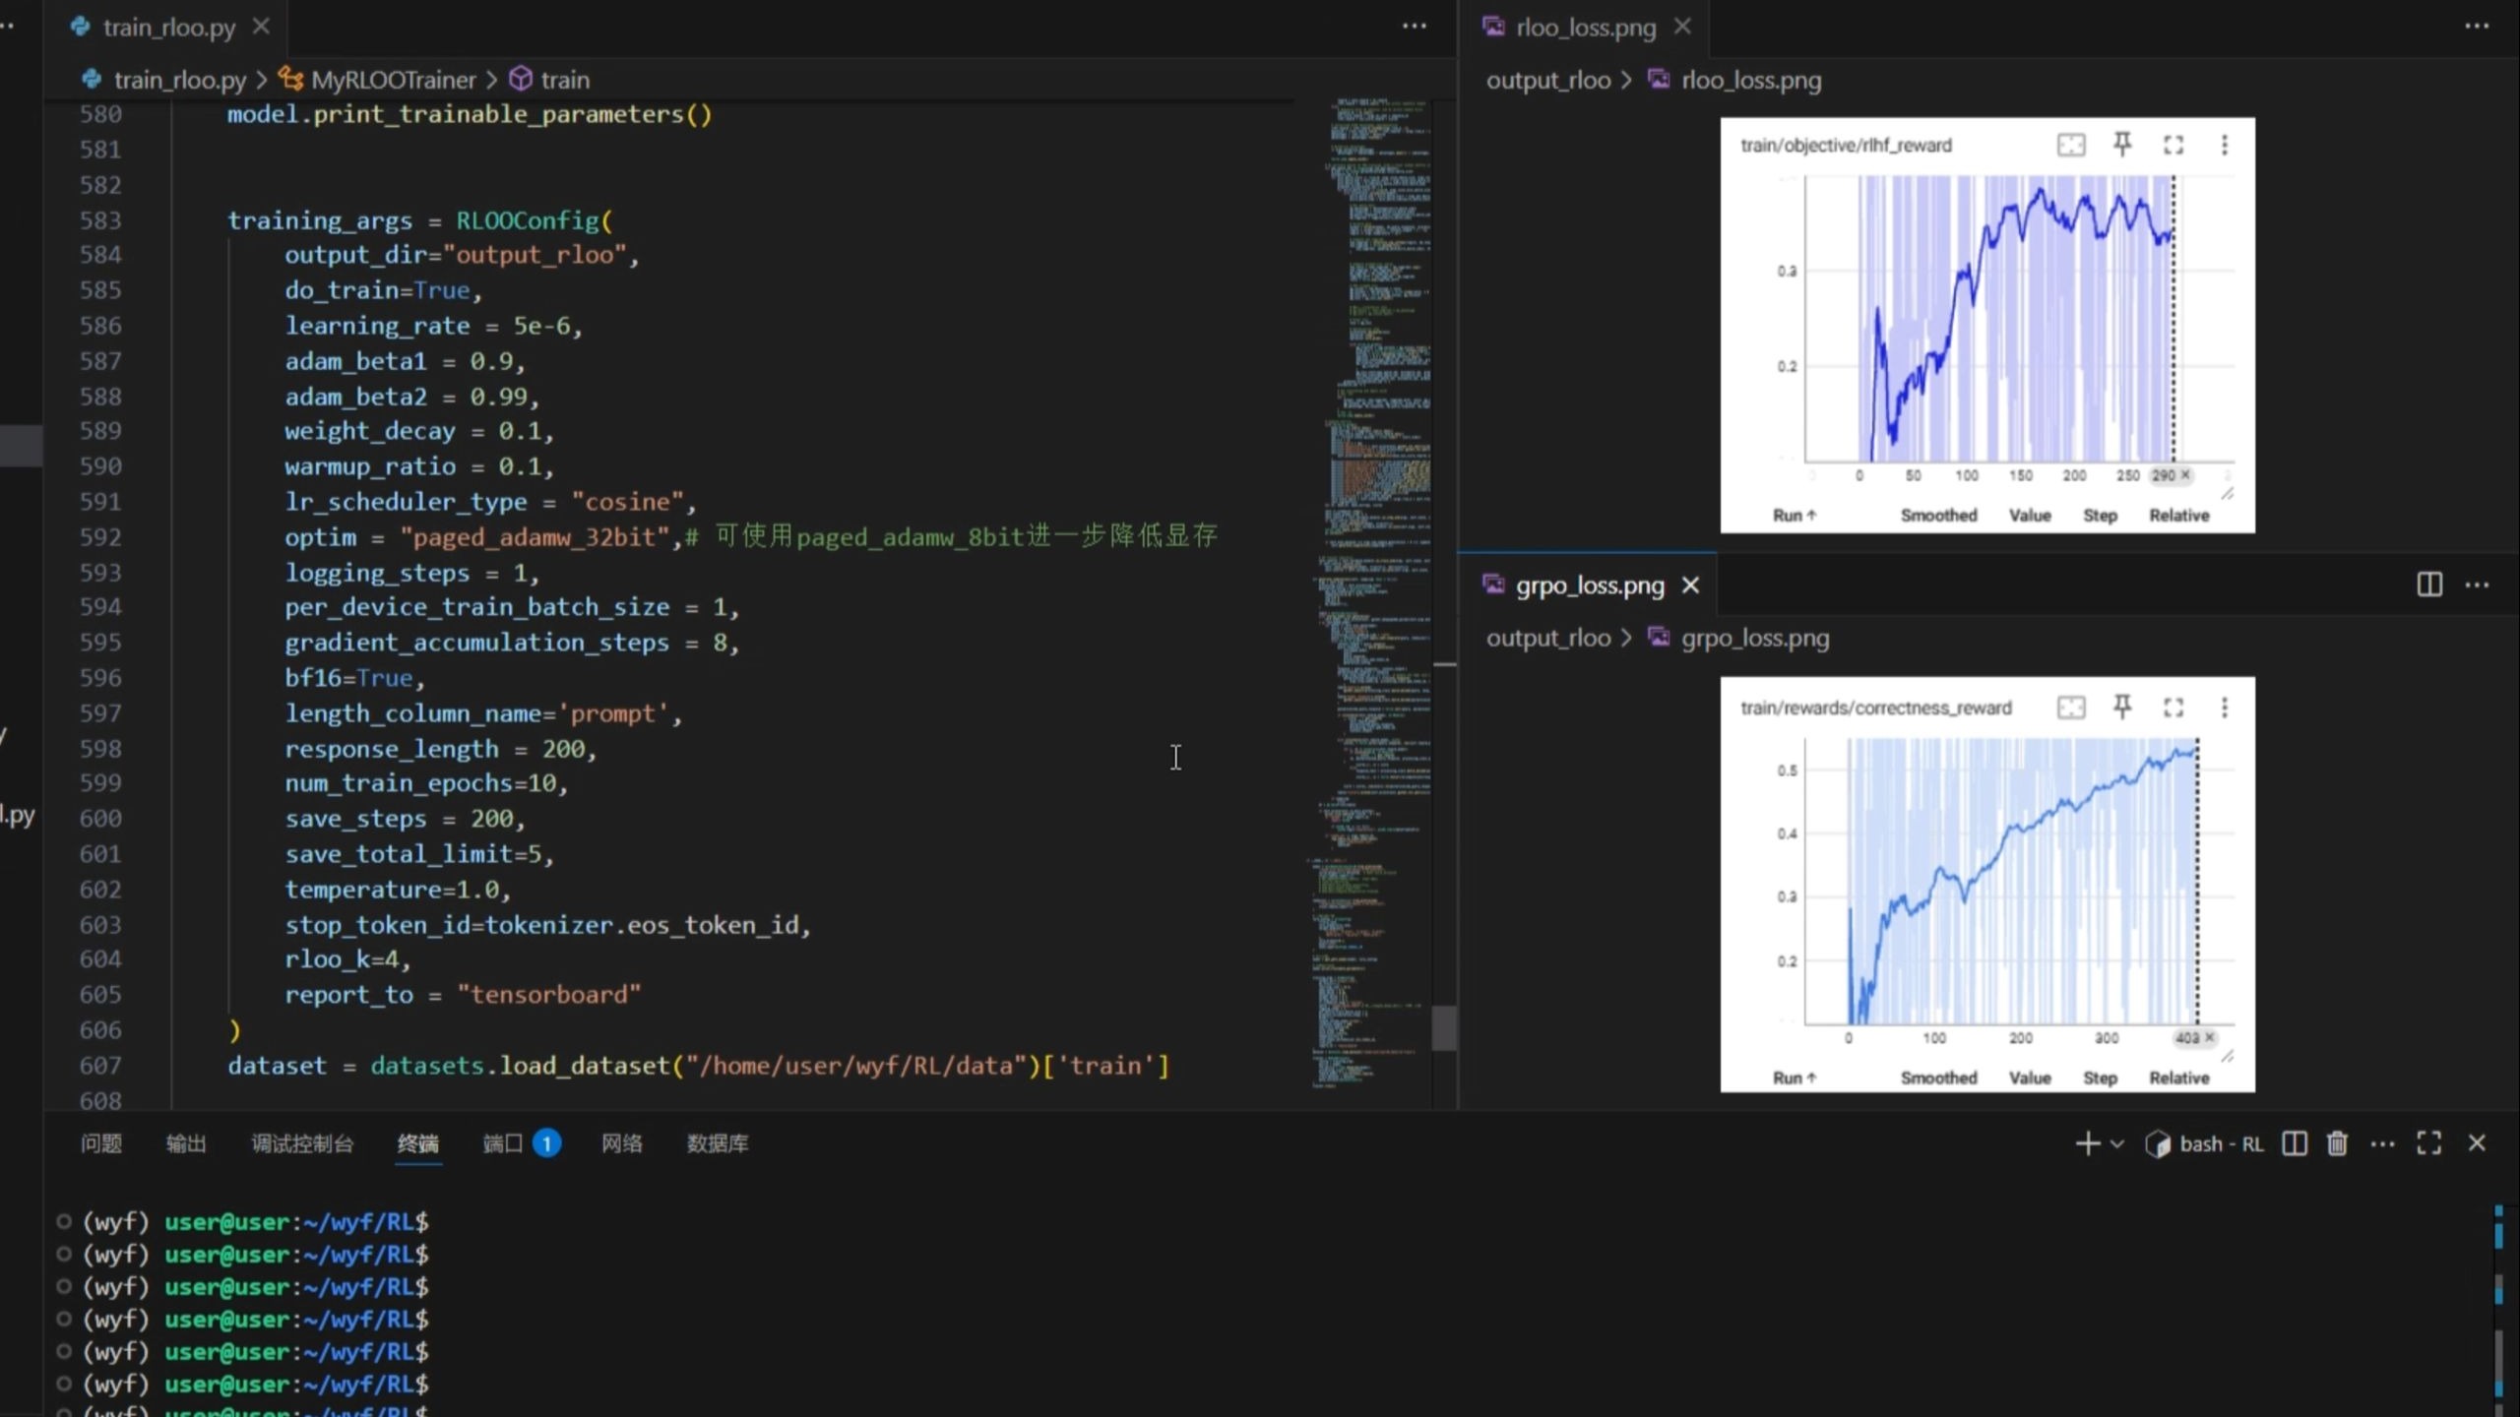Open sidebar overflow menu at top-left
The image size is (2520, 1417).
(8, 27)
